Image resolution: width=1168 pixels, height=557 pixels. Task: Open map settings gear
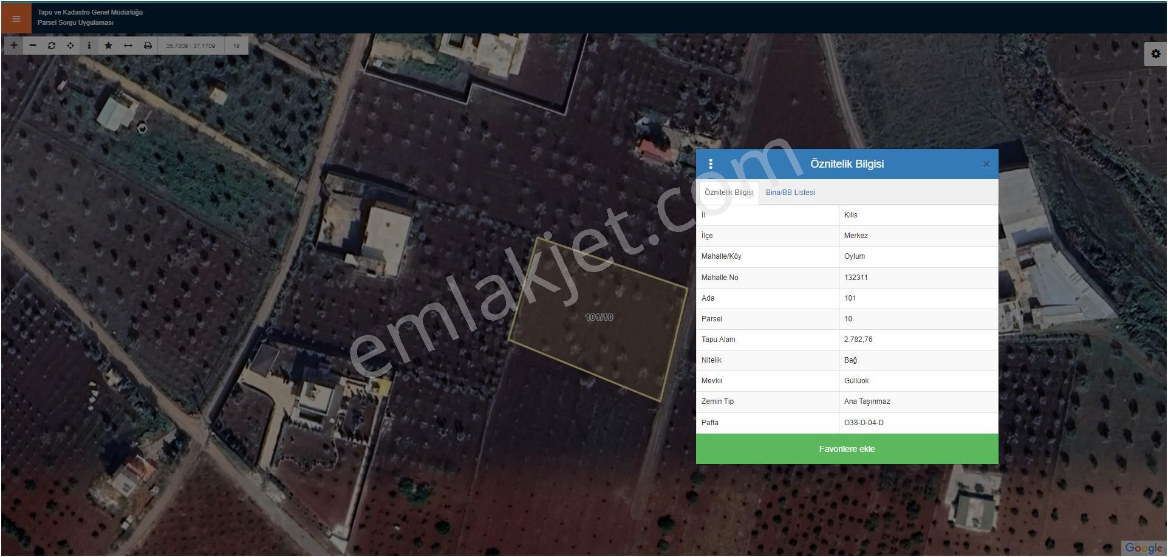point(1155,54)
